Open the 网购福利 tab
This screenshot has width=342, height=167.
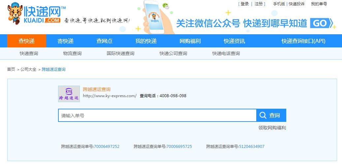pyautogui.click(x=190, y=41)
